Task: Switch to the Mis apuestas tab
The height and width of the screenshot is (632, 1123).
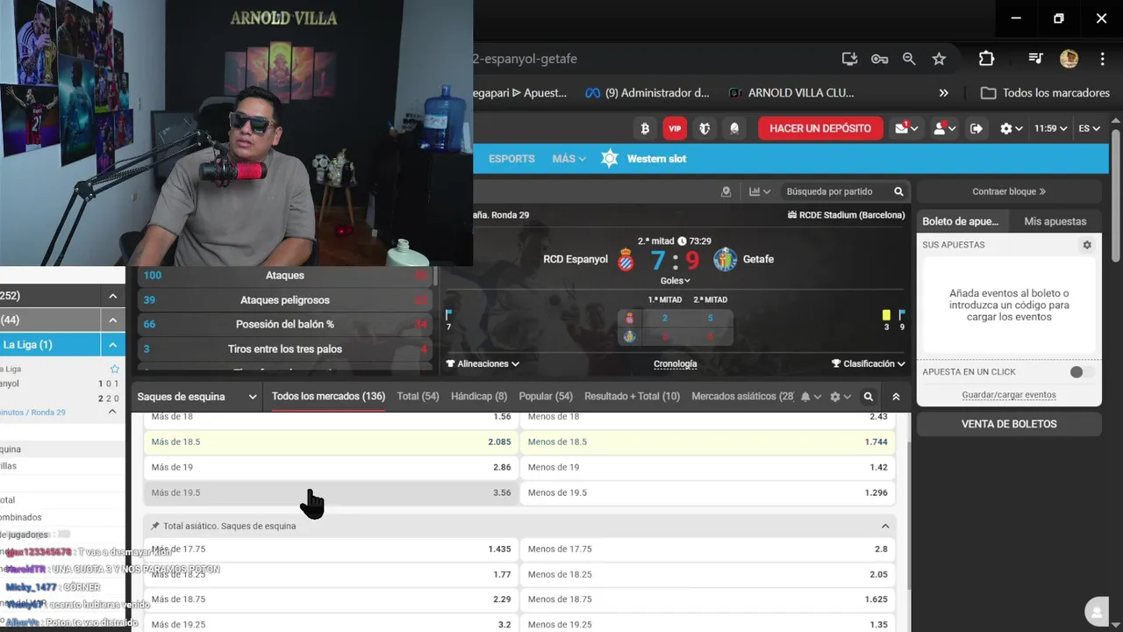Action: 1055,221
